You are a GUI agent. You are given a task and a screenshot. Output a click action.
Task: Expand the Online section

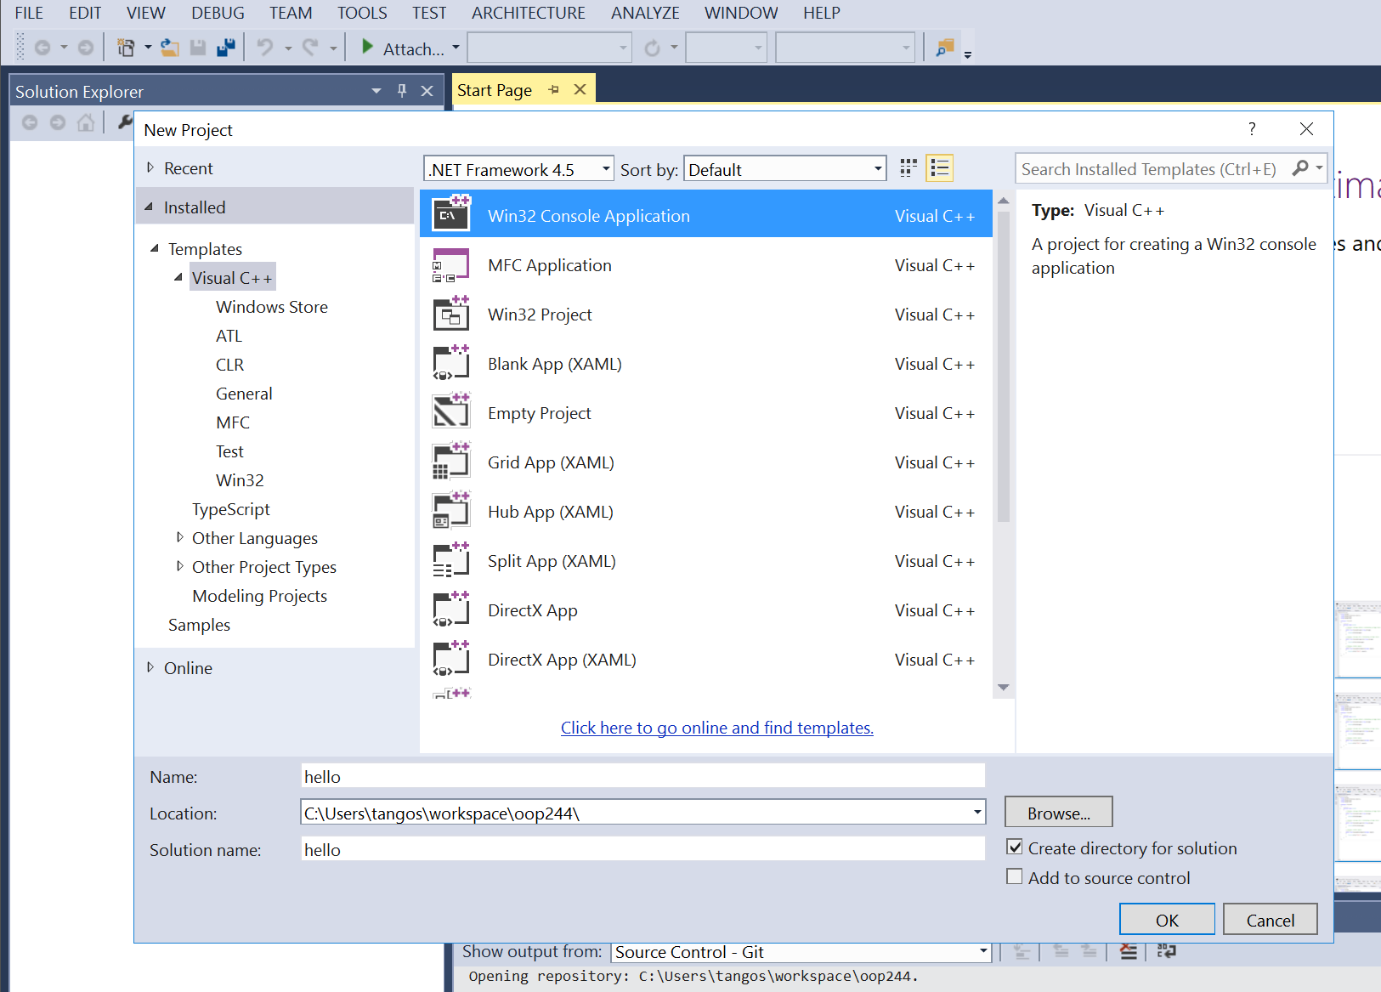pos(150,667)
